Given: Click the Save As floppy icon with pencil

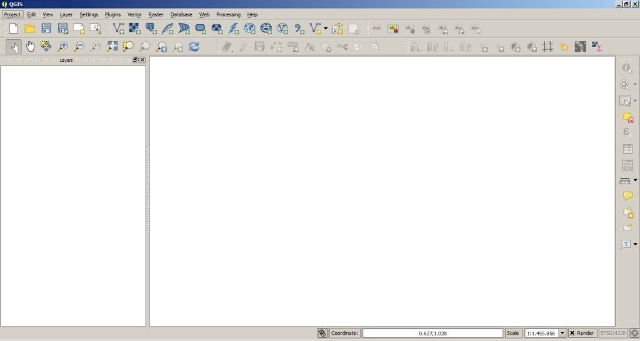Looking at the screenshot, I should (62, 29).
